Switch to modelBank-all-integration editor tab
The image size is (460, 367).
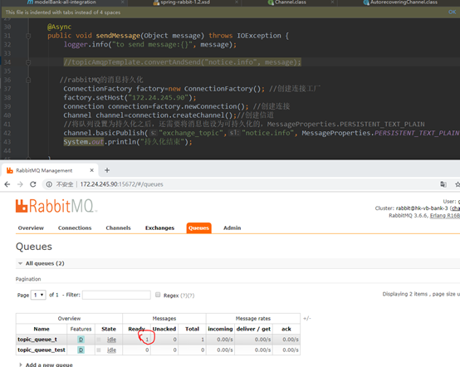click(65, 2)
